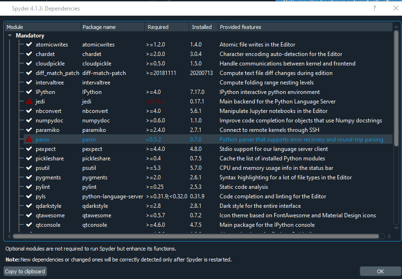This screenshot has width=402, height=279.
Task: Click the vertical scrollbar down arrow
Action: [x=397, y=227]
